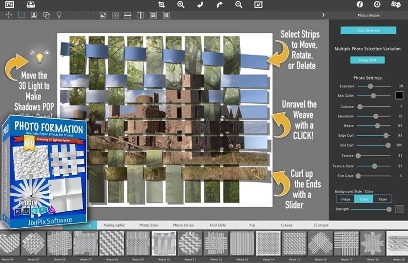Adjust the Film Grain slider handle
408x263 pixels.
click(x=358, y=176)
